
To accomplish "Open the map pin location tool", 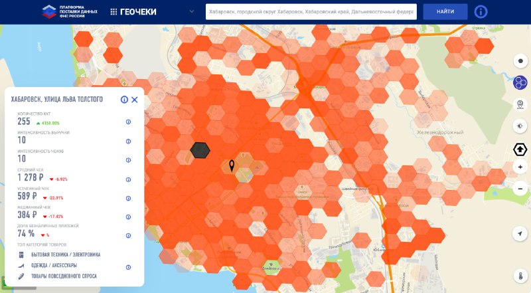I will 520,104.
